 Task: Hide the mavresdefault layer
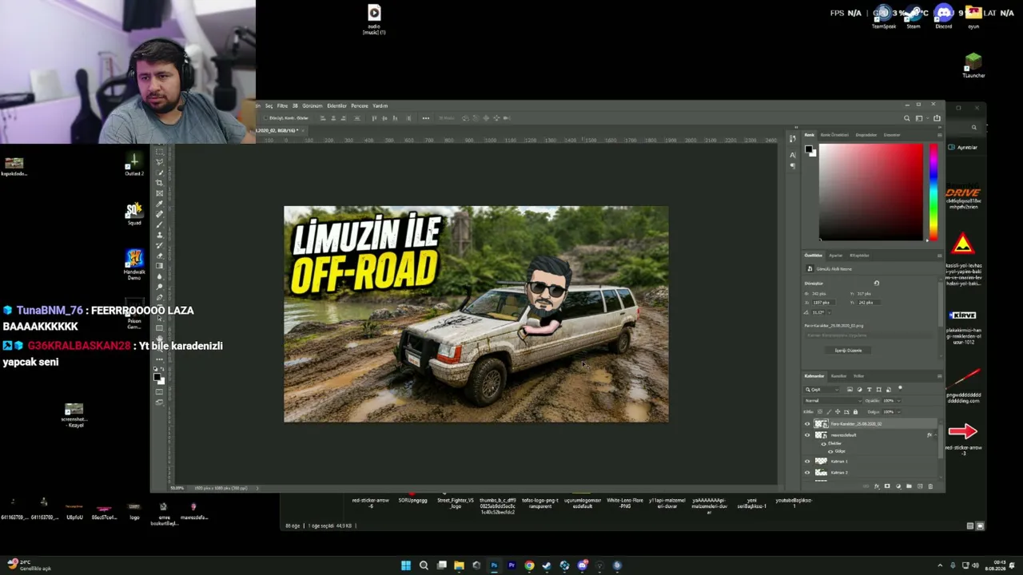click(807, 435)
